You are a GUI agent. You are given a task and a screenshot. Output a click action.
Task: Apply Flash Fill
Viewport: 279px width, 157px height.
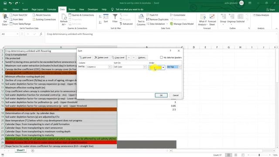pos(152,15)
